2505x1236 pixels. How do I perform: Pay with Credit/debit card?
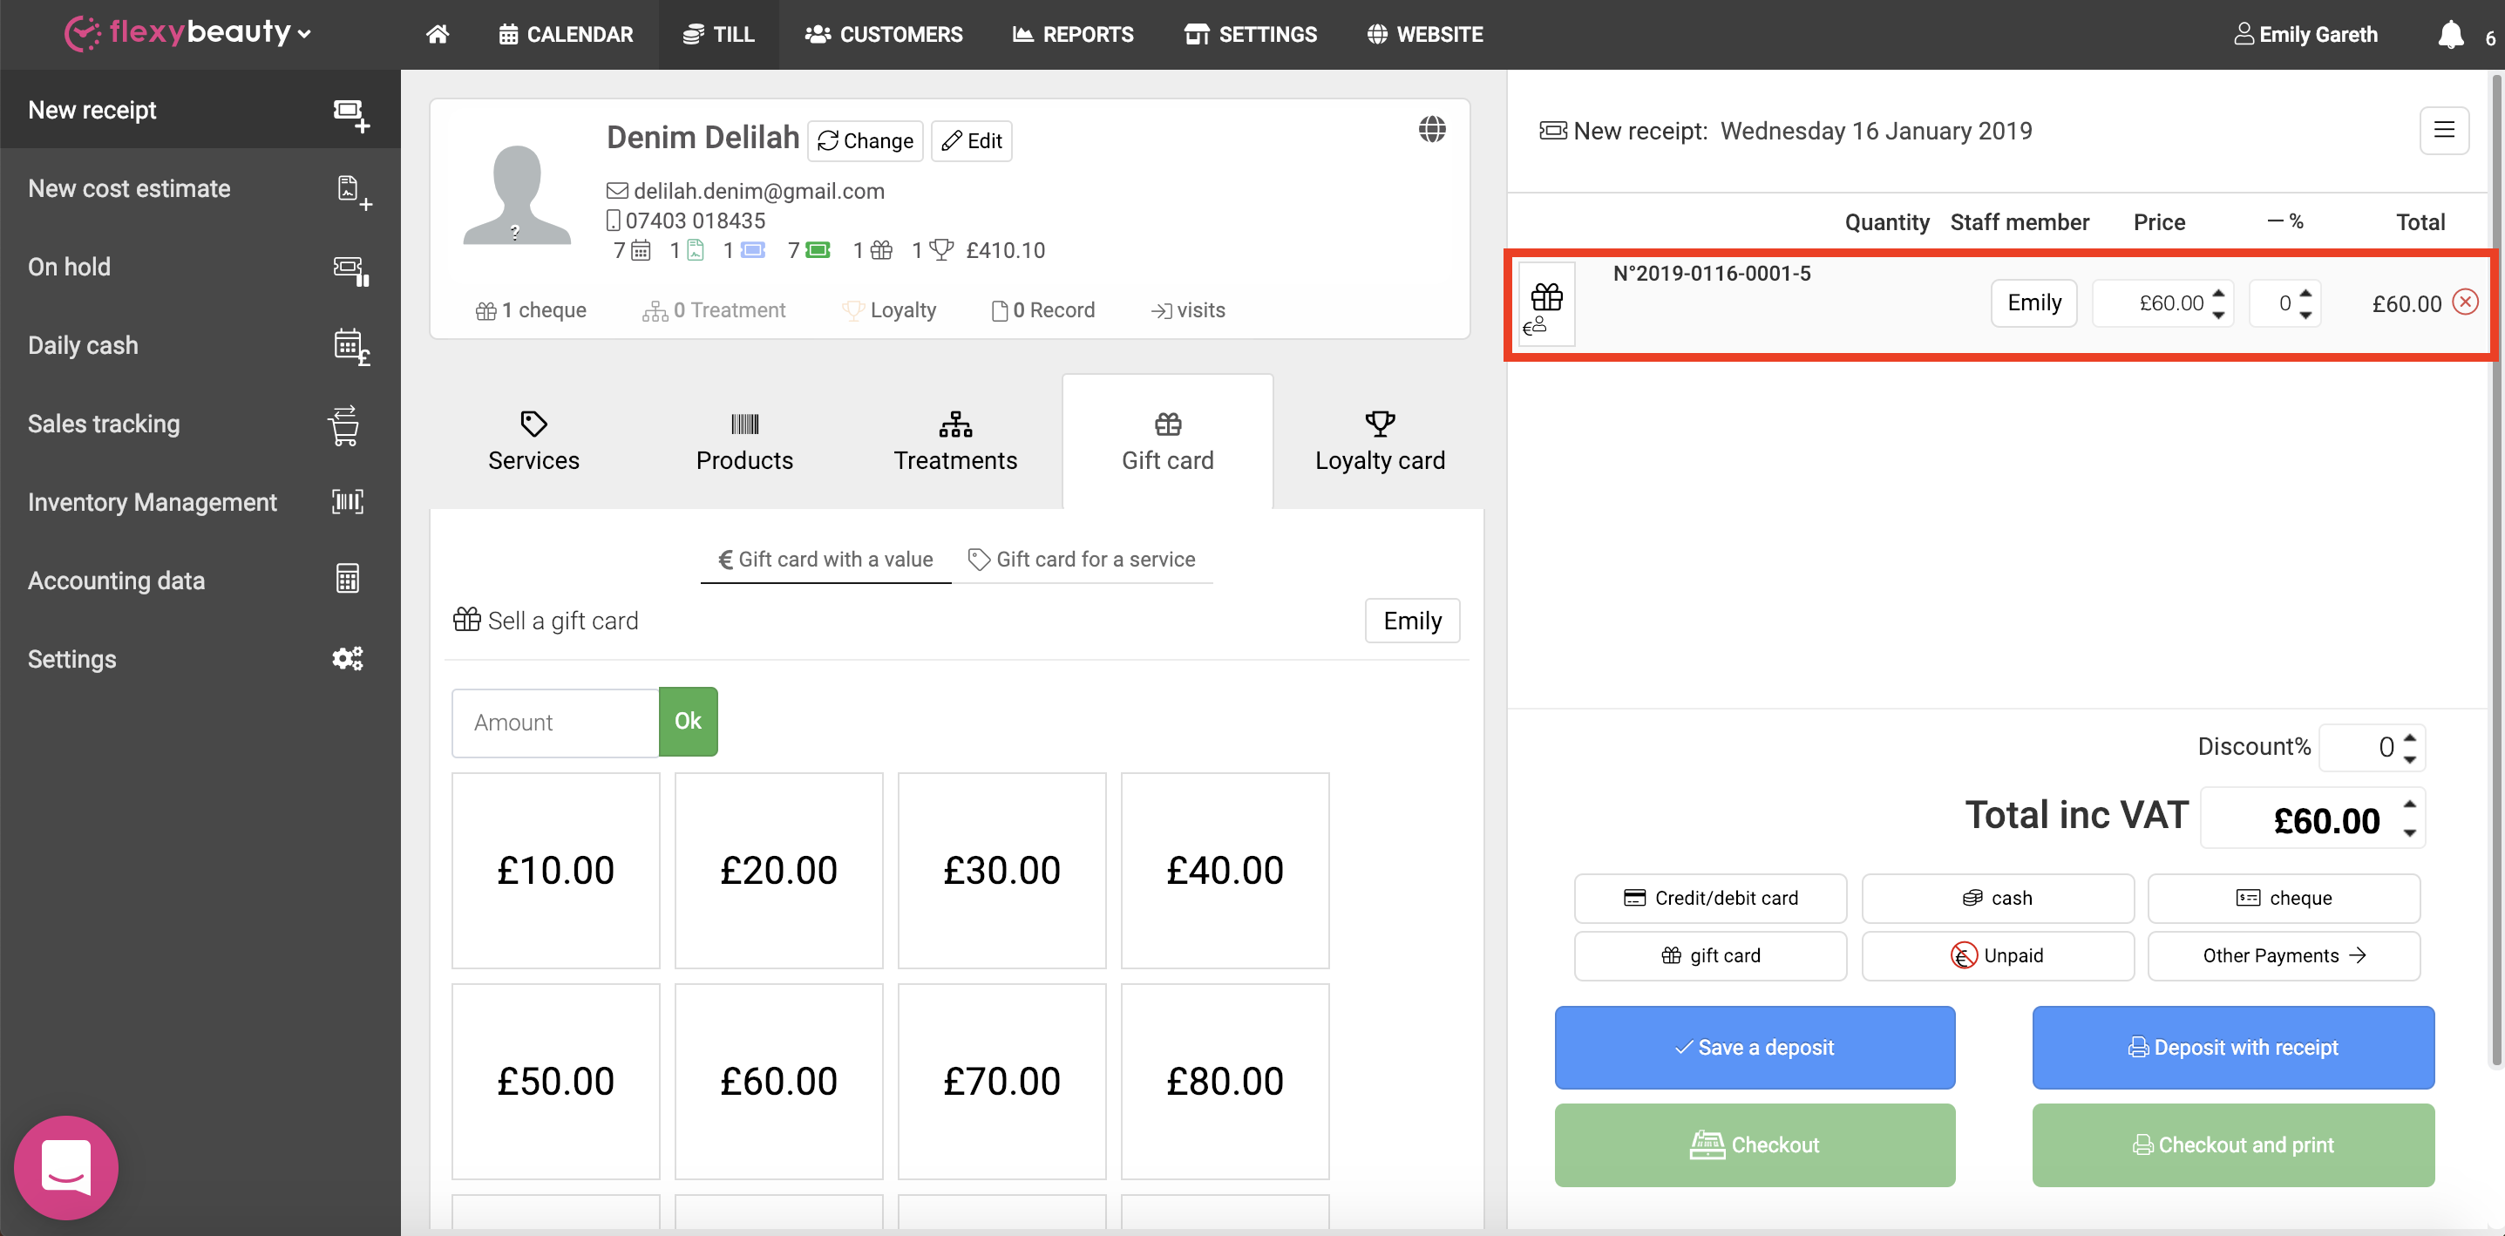1710,898
